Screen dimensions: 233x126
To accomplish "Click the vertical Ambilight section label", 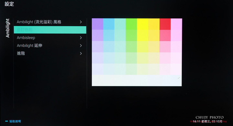I will click(x=7, y=28).
